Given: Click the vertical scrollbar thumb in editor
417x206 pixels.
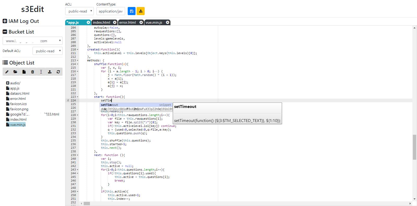Looking at the screenshot, I should pos(414,147).
